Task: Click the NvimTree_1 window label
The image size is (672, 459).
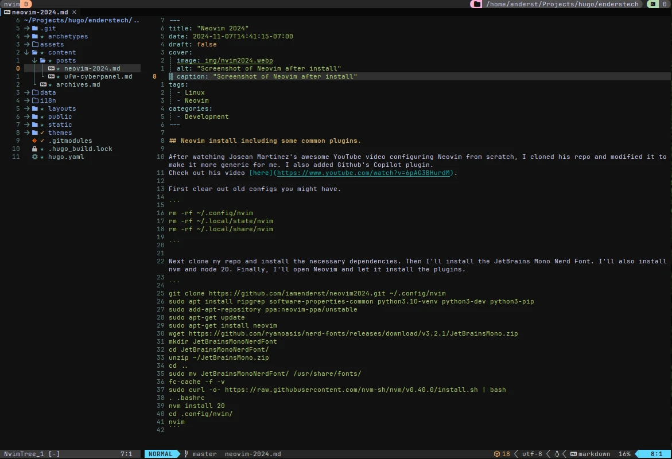Action: [24, 454]
